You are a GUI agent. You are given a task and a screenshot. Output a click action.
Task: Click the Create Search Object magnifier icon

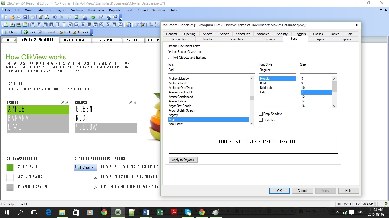pyautogui.click(x=108, y=25)
